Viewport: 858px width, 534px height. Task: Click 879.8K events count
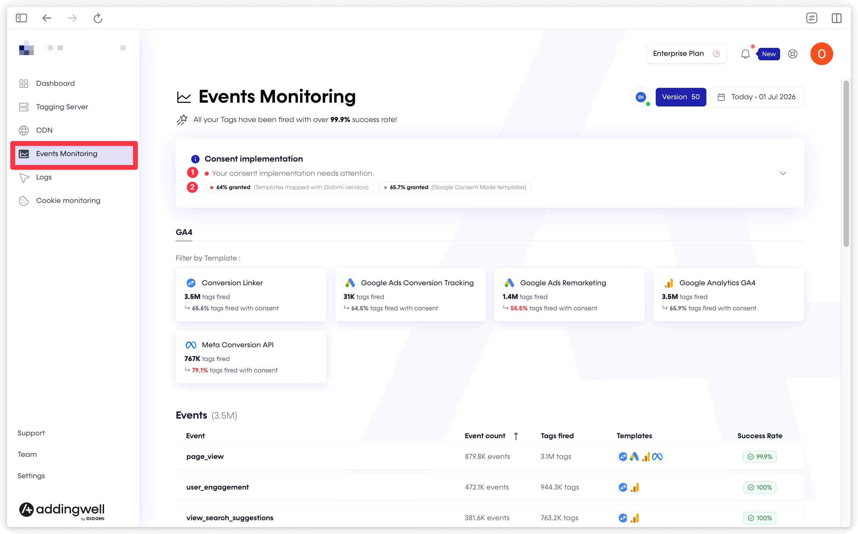click(x=487, y=456)
